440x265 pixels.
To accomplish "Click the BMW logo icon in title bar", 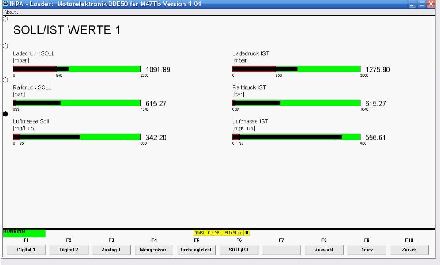I will pyautogui.click(x=5, y=4).
